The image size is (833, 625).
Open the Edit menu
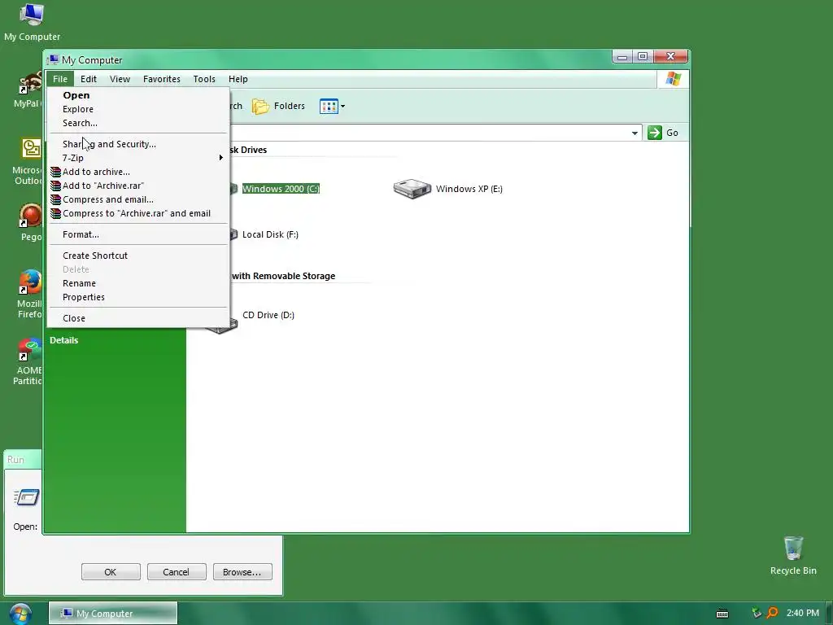[88, 79]
